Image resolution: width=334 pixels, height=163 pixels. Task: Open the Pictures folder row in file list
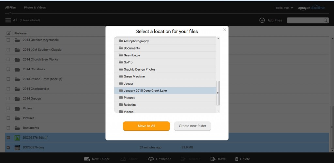(x=167, y=118)
